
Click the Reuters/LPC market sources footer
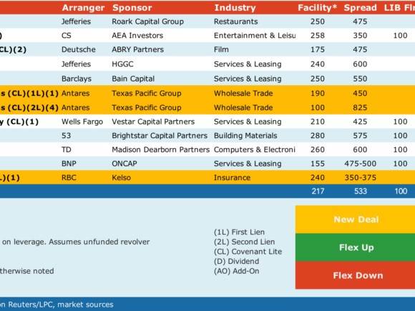57,305
